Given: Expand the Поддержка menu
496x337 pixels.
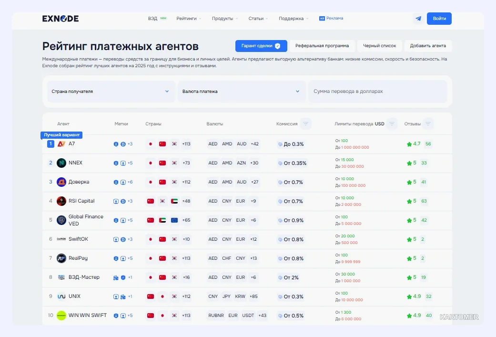Looking at the screenshot, I should pyautogui.click(x=294, y=19).
